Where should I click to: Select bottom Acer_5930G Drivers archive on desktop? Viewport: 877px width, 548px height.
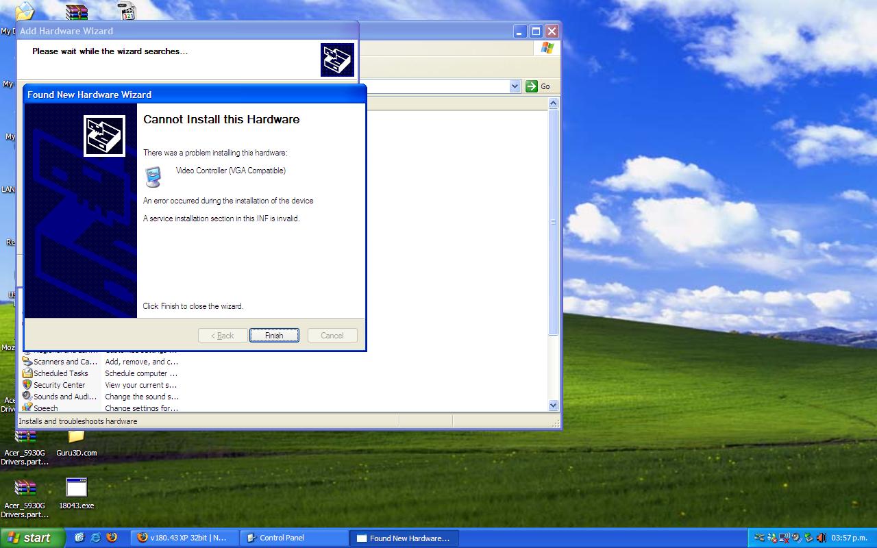tap(25, 499)
